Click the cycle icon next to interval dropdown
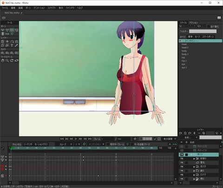Image resolution: width=223 pixels, height=188 pixels. click(x=84, y=144)
